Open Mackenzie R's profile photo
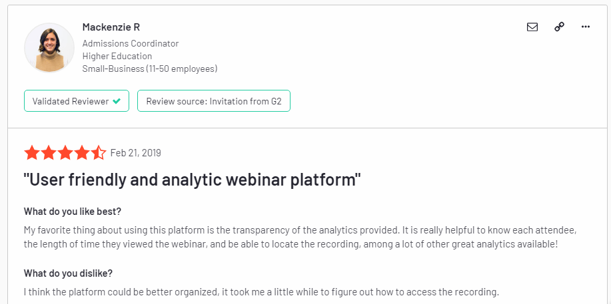This screenshot has width=611, height=304. tap(49, 48)
